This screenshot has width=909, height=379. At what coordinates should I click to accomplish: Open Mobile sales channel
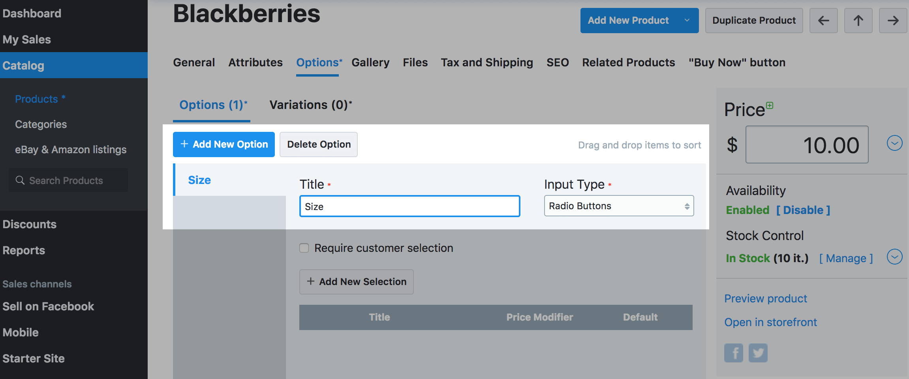(21, 332)
